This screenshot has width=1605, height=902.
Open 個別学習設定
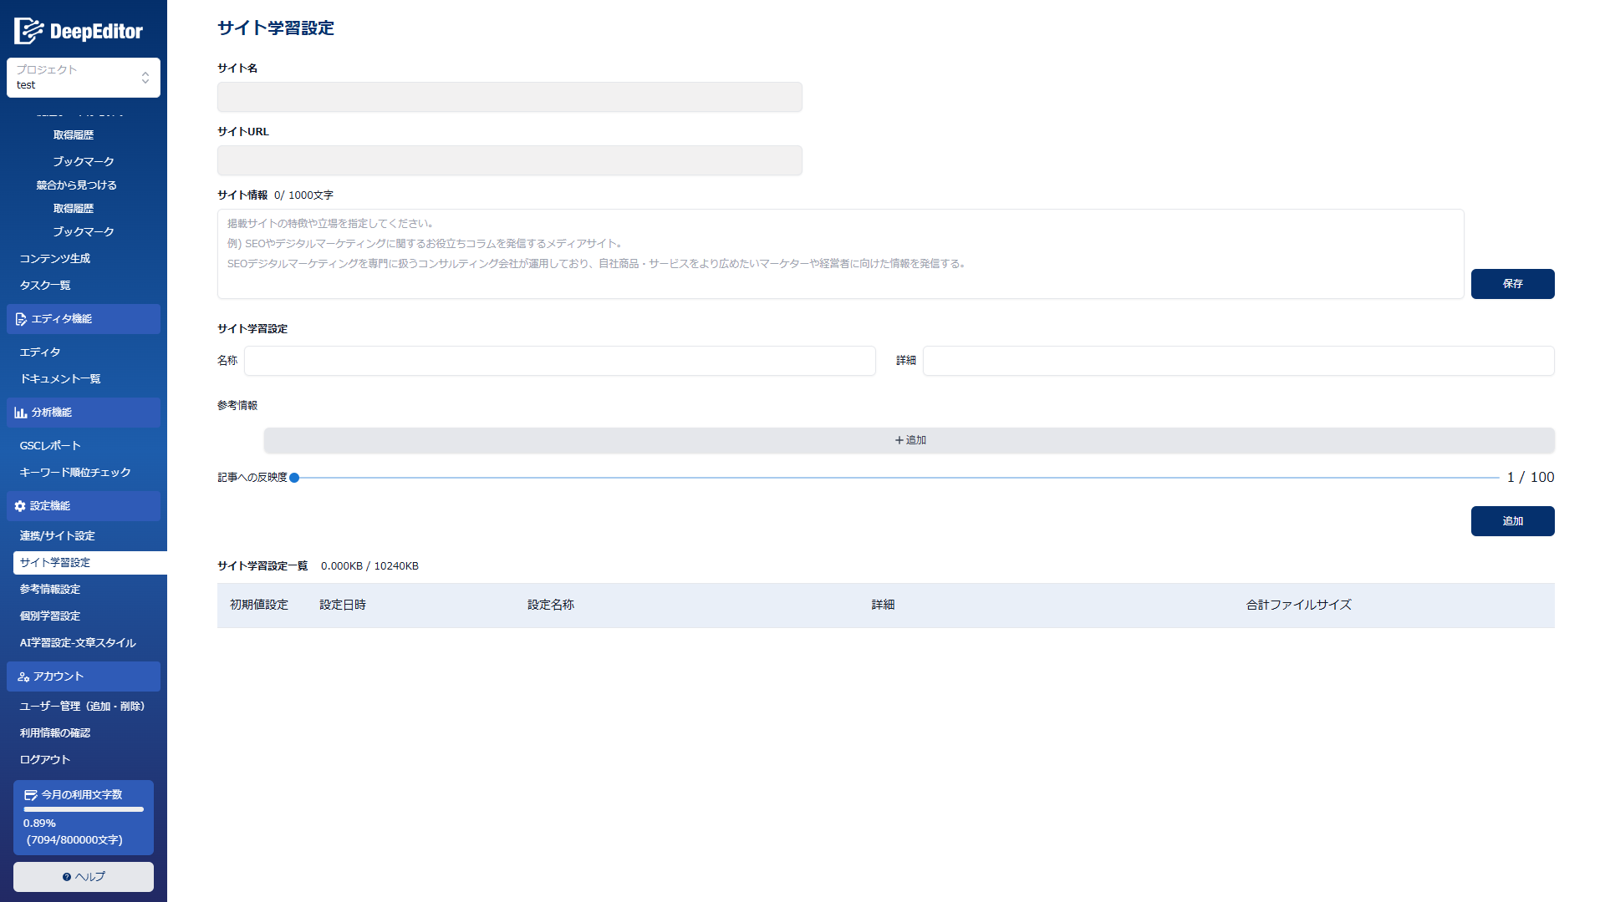(50, 616)
